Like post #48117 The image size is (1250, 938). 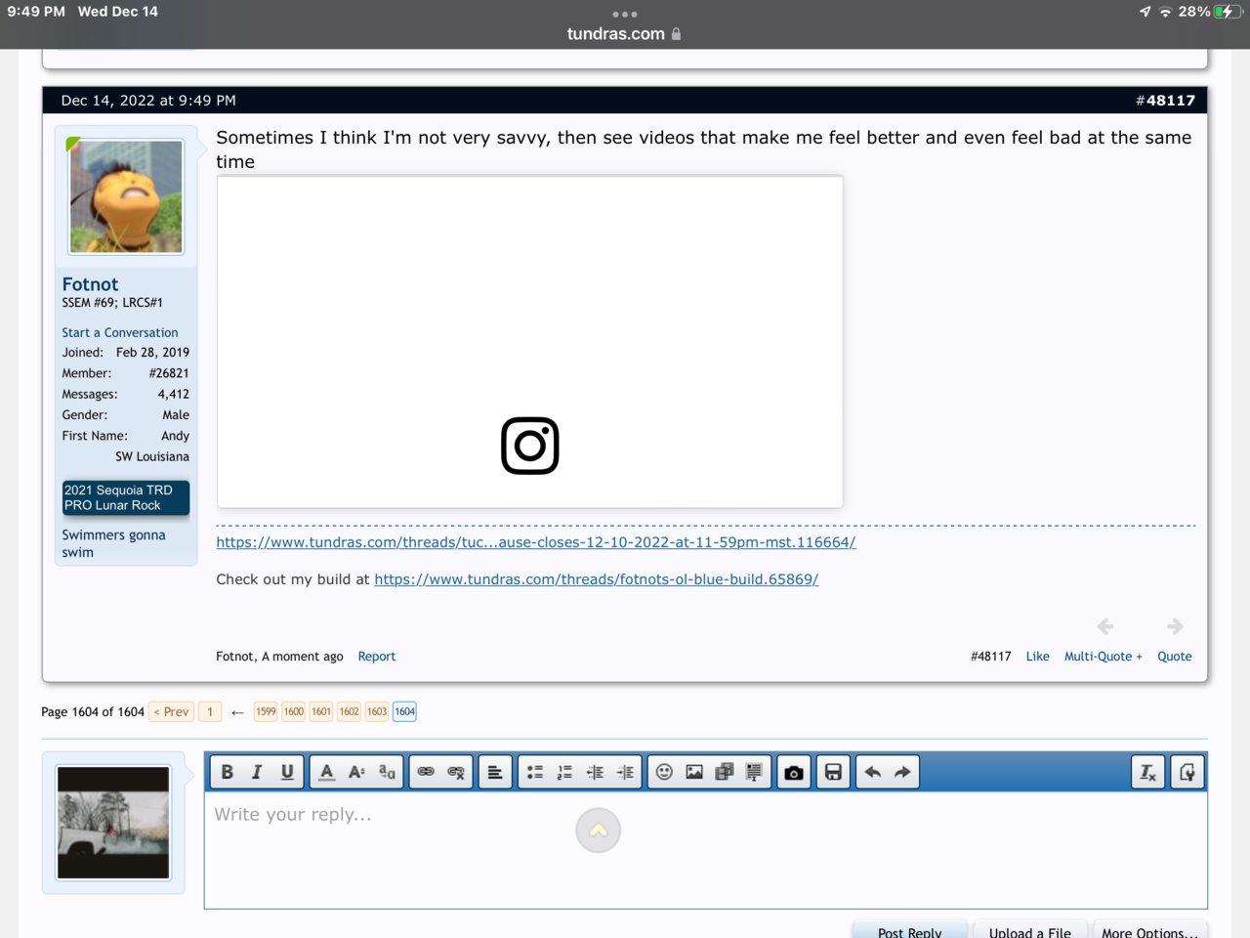(x=1037, y=657)
